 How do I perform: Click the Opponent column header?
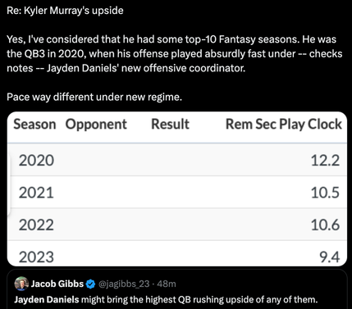pyautogui.click(x=96, y=124)
